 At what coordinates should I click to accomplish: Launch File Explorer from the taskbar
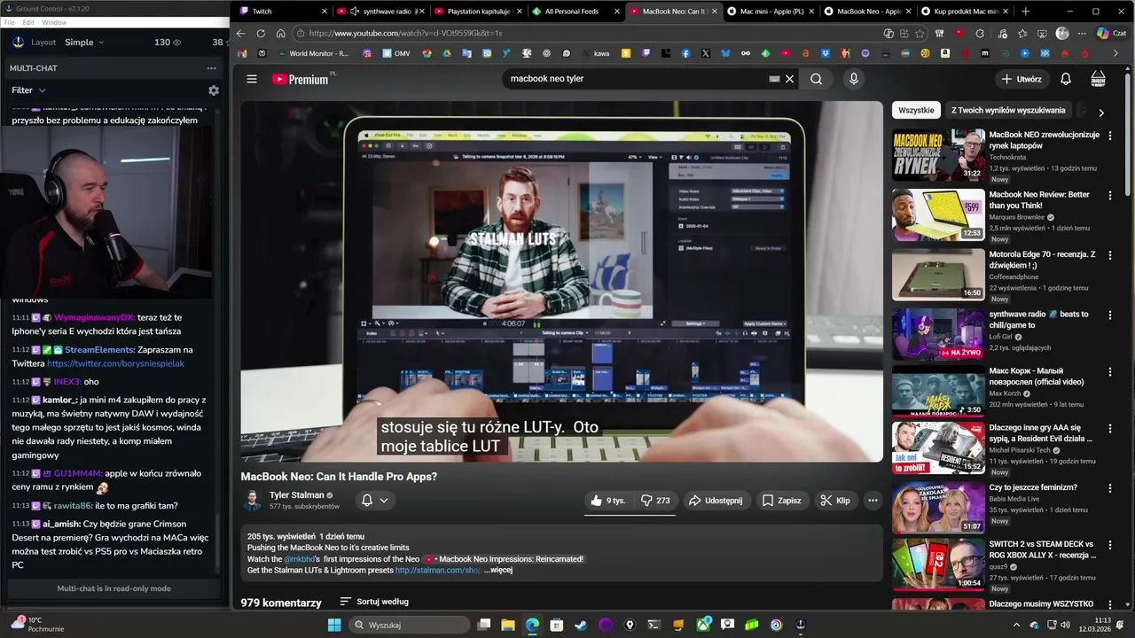[508, 625]
